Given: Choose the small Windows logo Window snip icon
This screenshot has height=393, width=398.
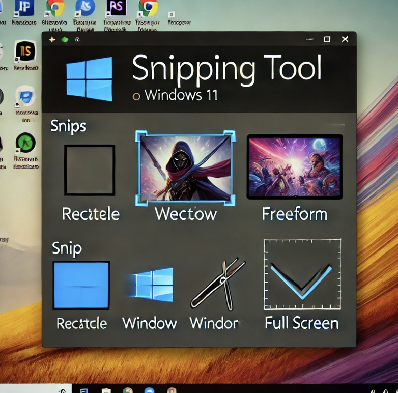Looking at the screenshot, I should [152, 285].
